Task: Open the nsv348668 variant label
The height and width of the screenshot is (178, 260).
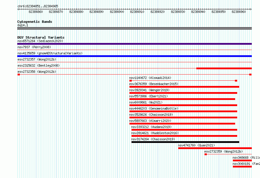Action: (246, 158)
